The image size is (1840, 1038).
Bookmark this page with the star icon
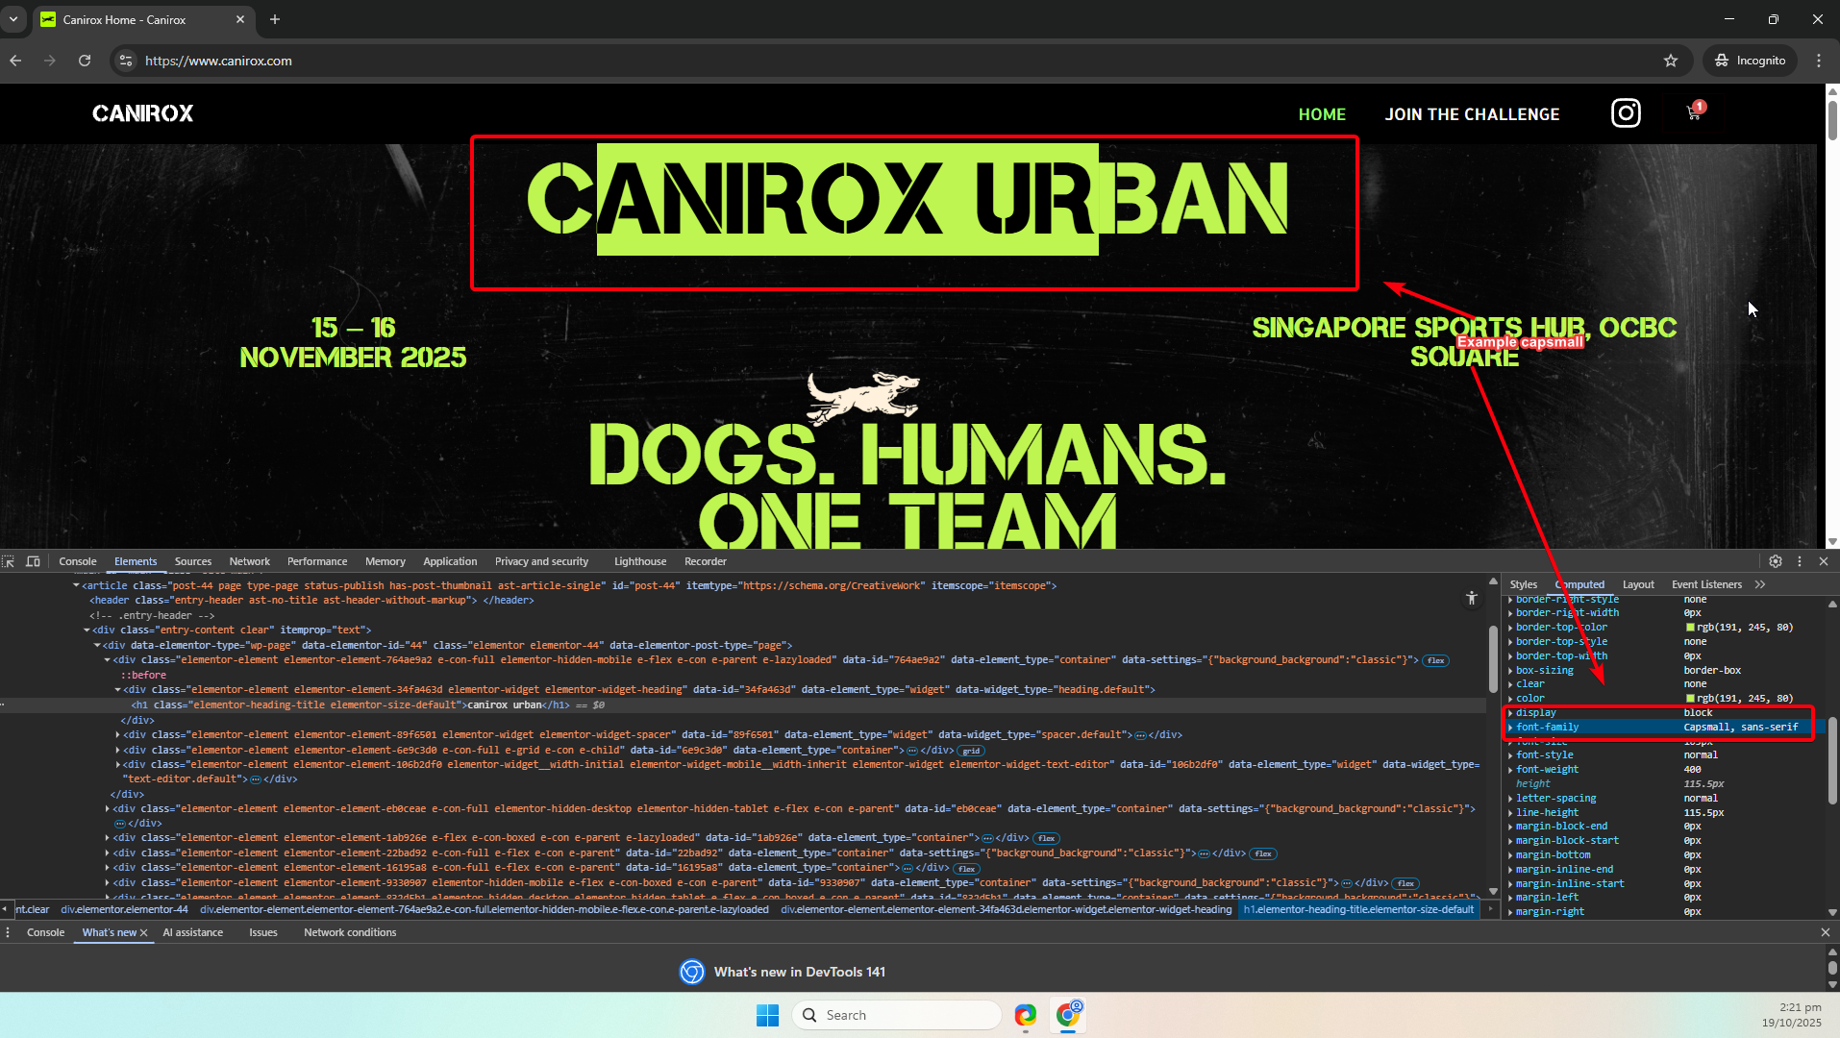[1671, 61]
